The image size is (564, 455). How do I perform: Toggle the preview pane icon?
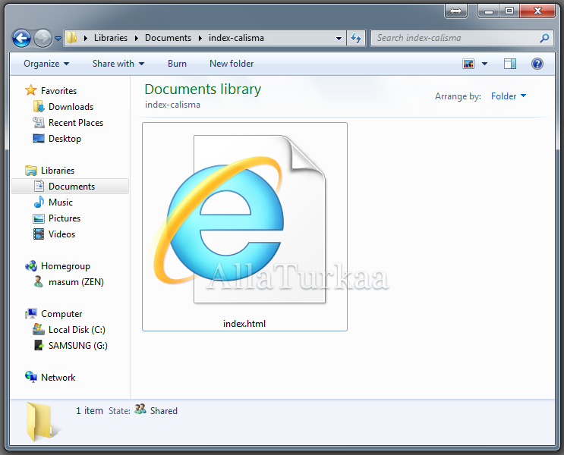click(510, 64)
